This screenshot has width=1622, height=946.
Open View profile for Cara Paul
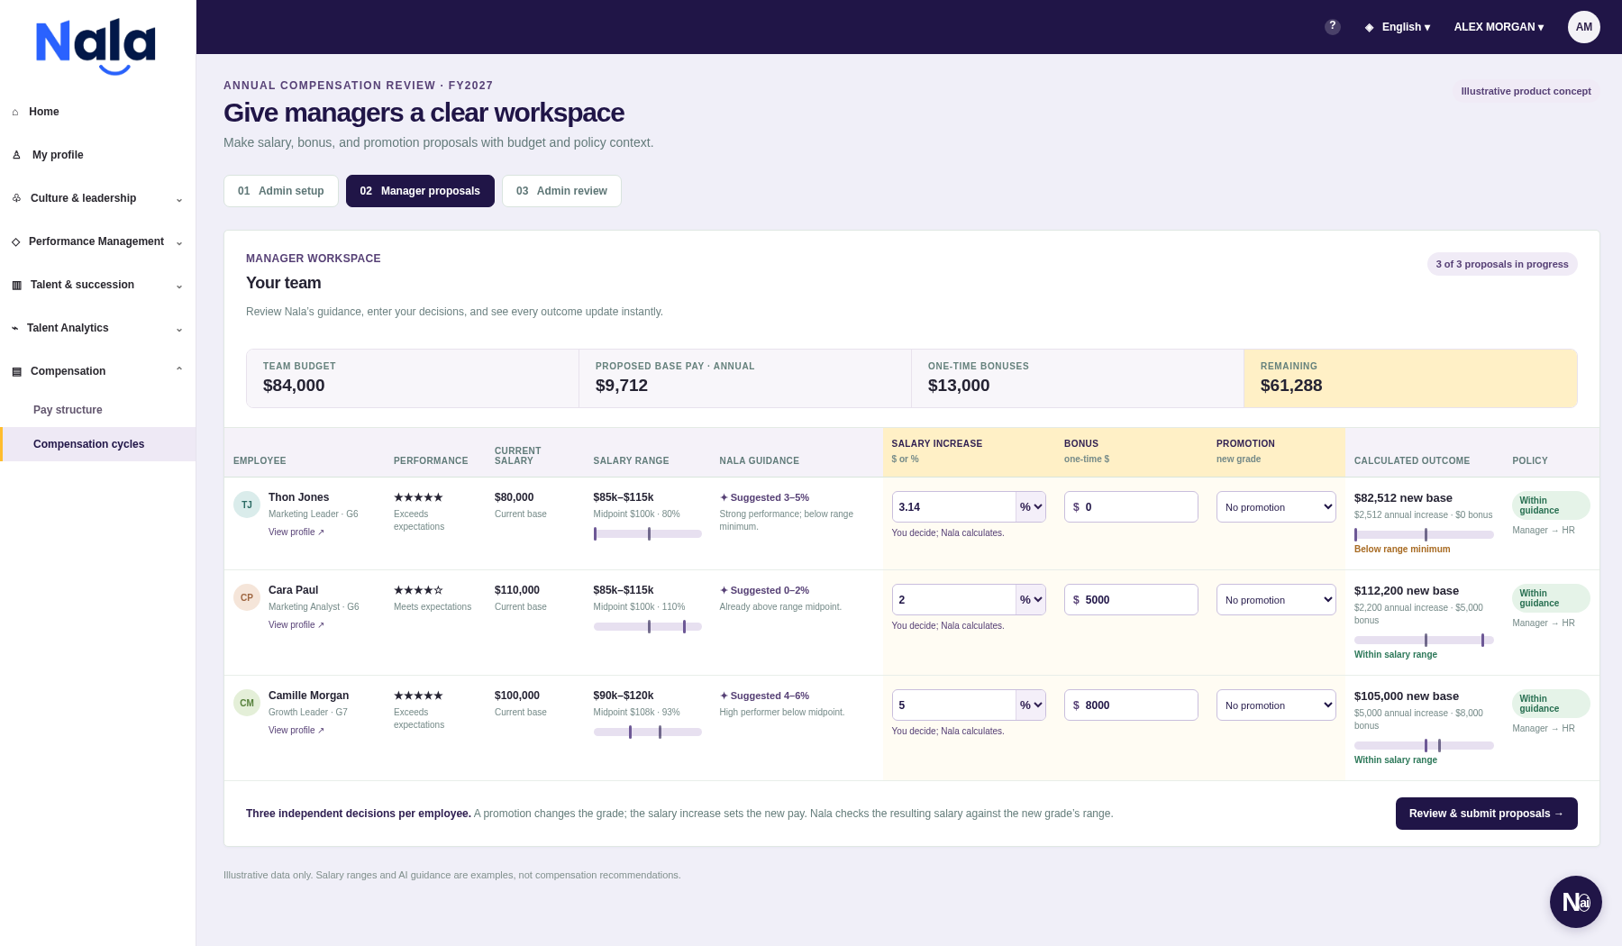tap(296, 625)
